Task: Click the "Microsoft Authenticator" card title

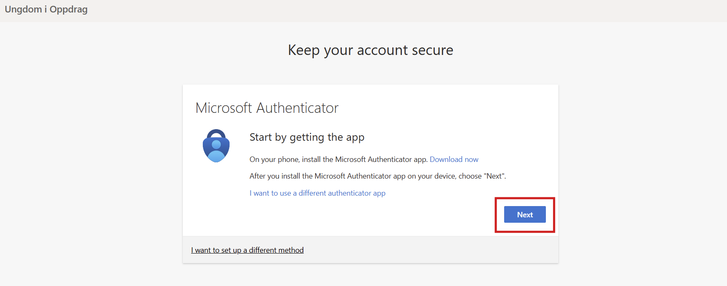Action: [267, 108]
